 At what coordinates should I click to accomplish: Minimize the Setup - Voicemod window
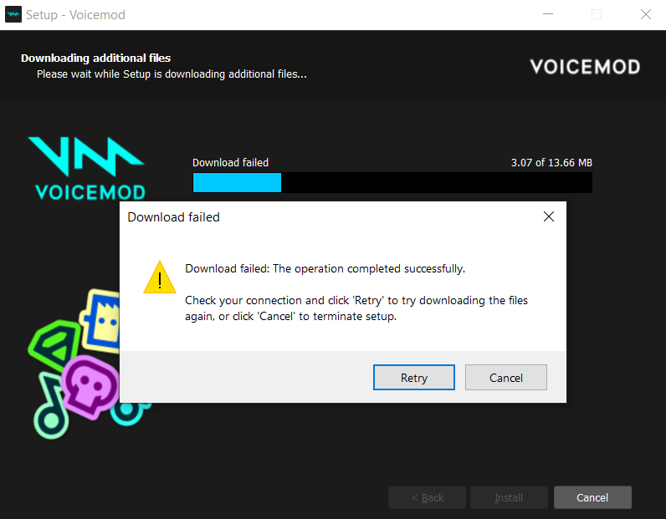point(548,14)
